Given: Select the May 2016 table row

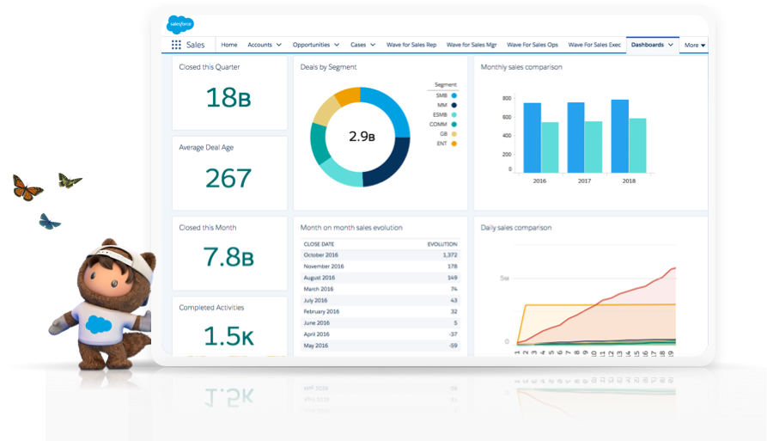Looking at the screenshot, I should click(380, 345).
